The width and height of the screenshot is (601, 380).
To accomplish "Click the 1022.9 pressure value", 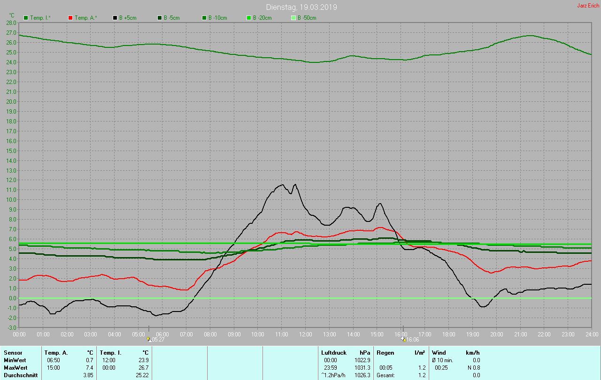I will tap(362, 360).
